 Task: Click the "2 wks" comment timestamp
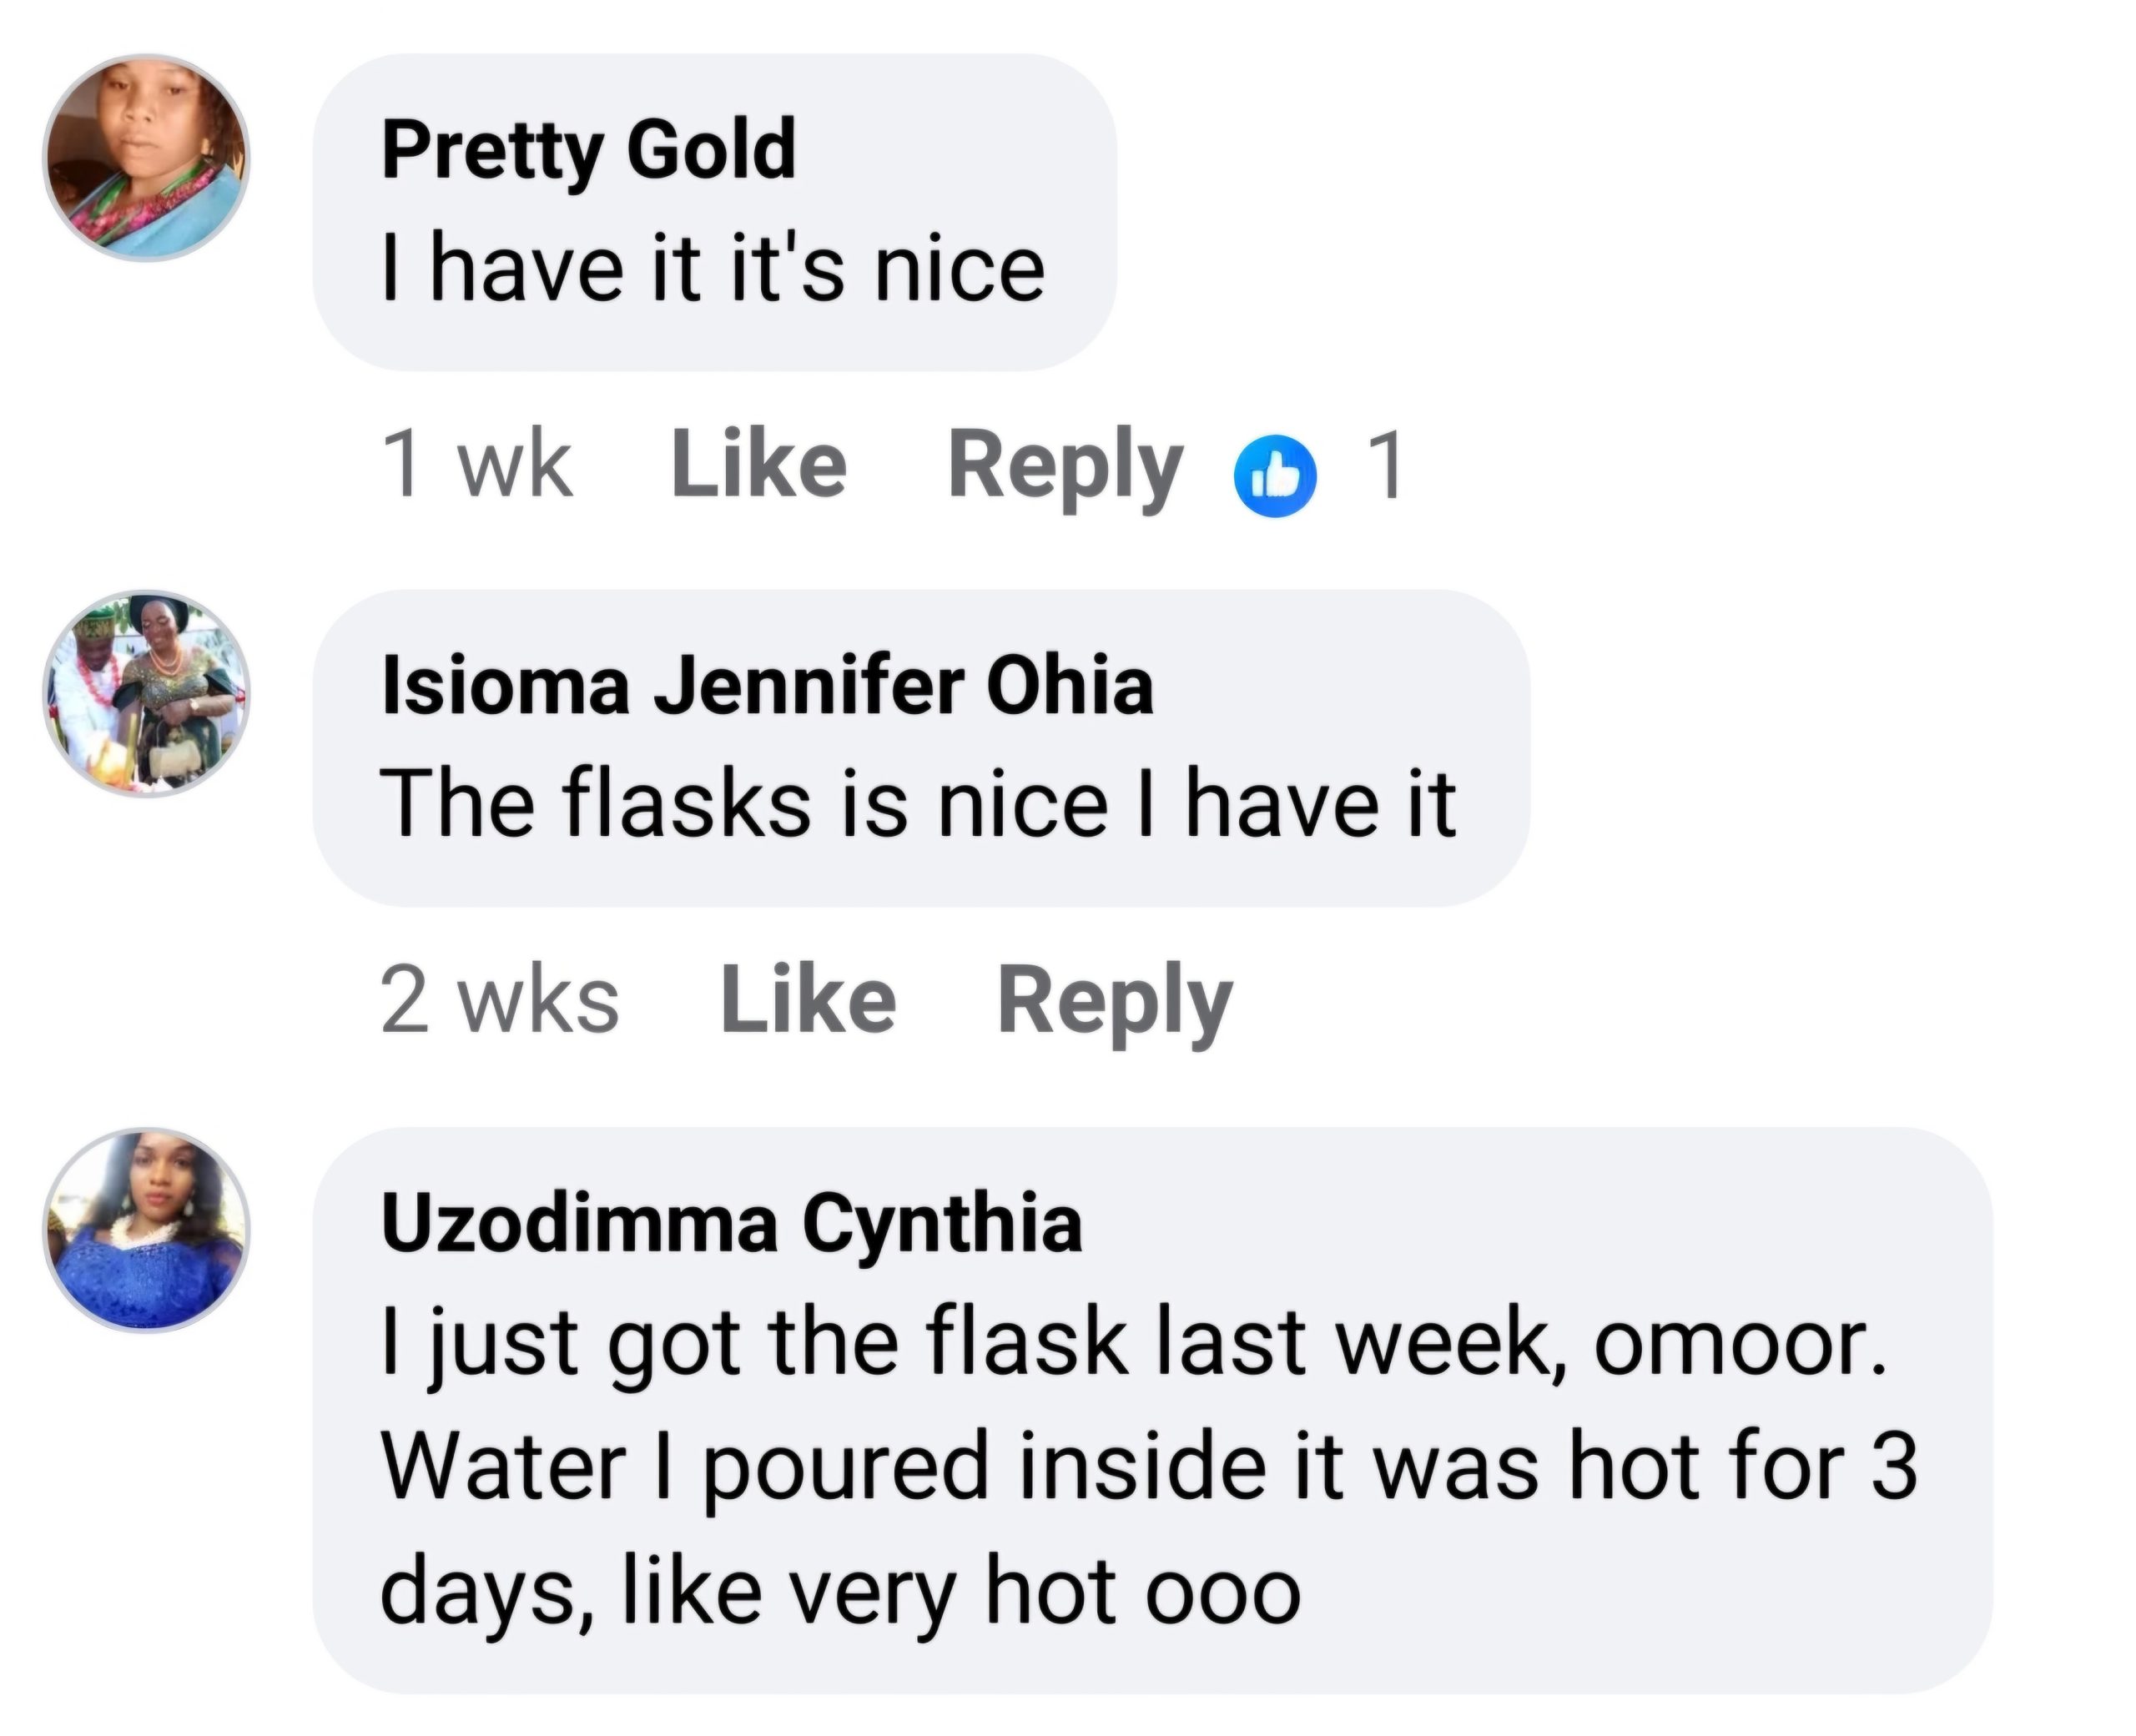(499, 1000)
